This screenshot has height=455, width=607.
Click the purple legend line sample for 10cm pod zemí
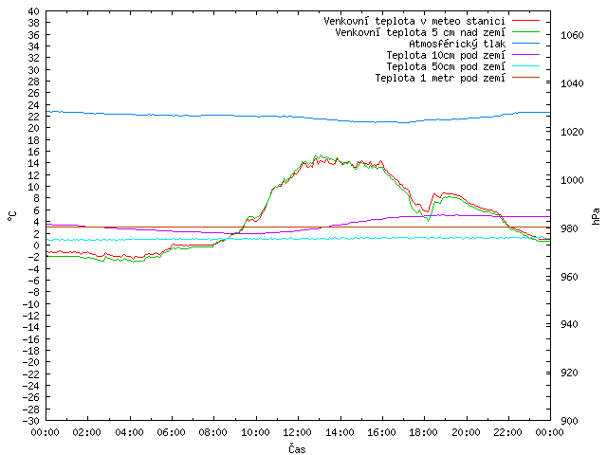(x=525, y=55)
